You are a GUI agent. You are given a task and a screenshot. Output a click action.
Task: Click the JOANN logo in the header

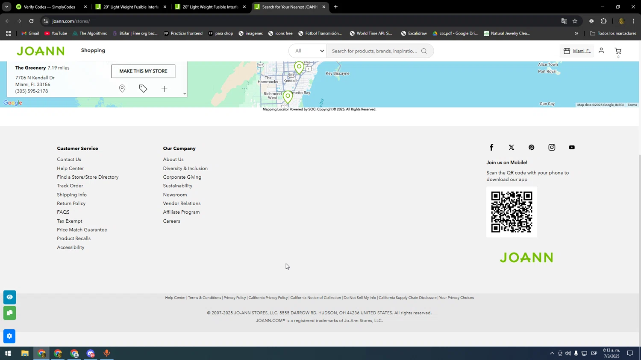point(41,51)
